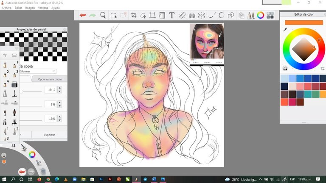
Task: Click the red Undo arrow in the top toolbar
Action: (x=83, y=15)
